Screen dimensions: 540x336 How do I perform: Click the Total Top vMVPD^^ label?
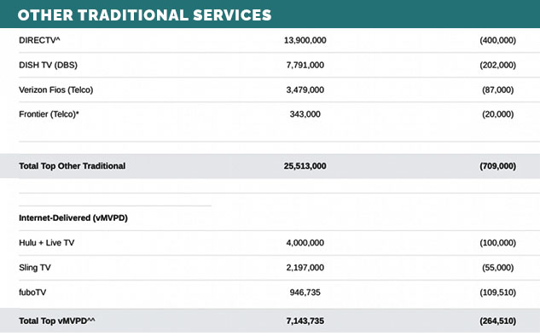57,321
